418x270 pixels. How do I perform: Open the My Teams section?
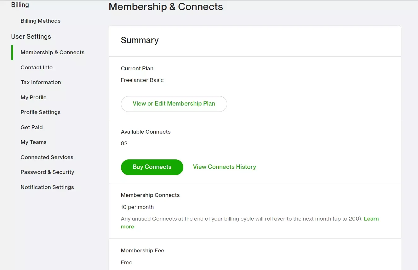33,142
